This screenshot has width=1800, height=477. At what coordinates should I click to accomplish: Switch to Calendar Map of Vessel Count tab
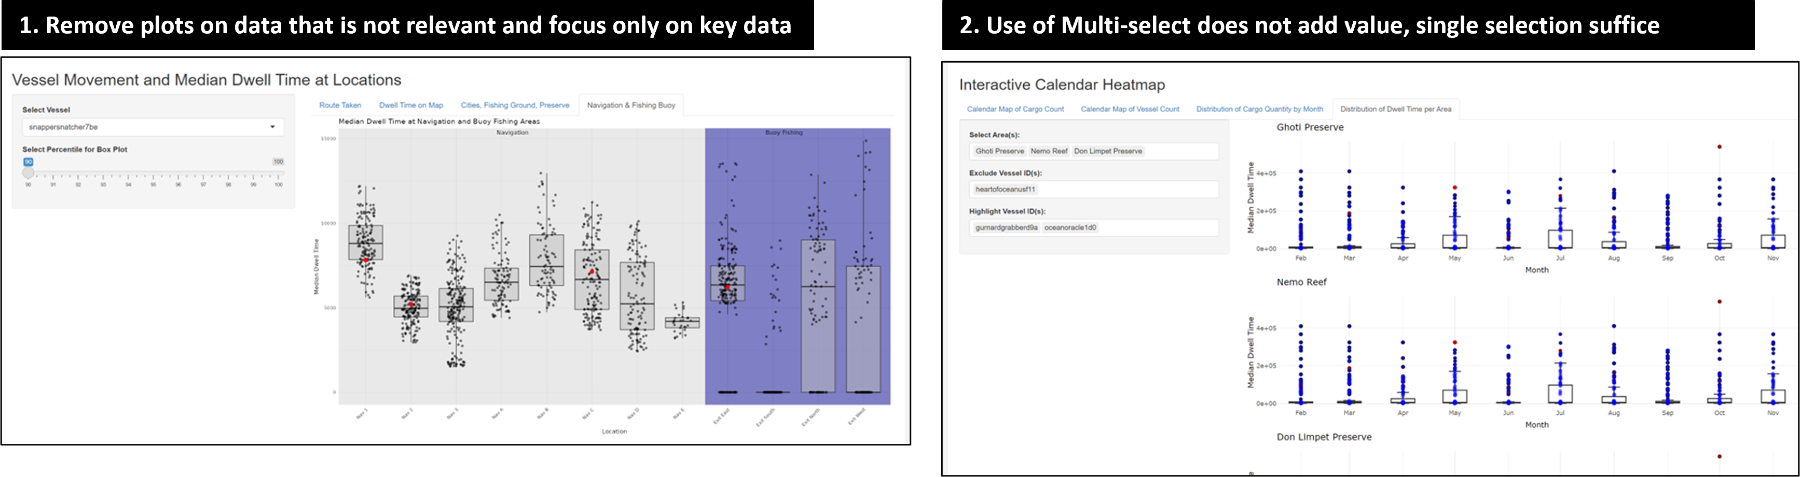pyautogui.click(x=1130, y=109)
